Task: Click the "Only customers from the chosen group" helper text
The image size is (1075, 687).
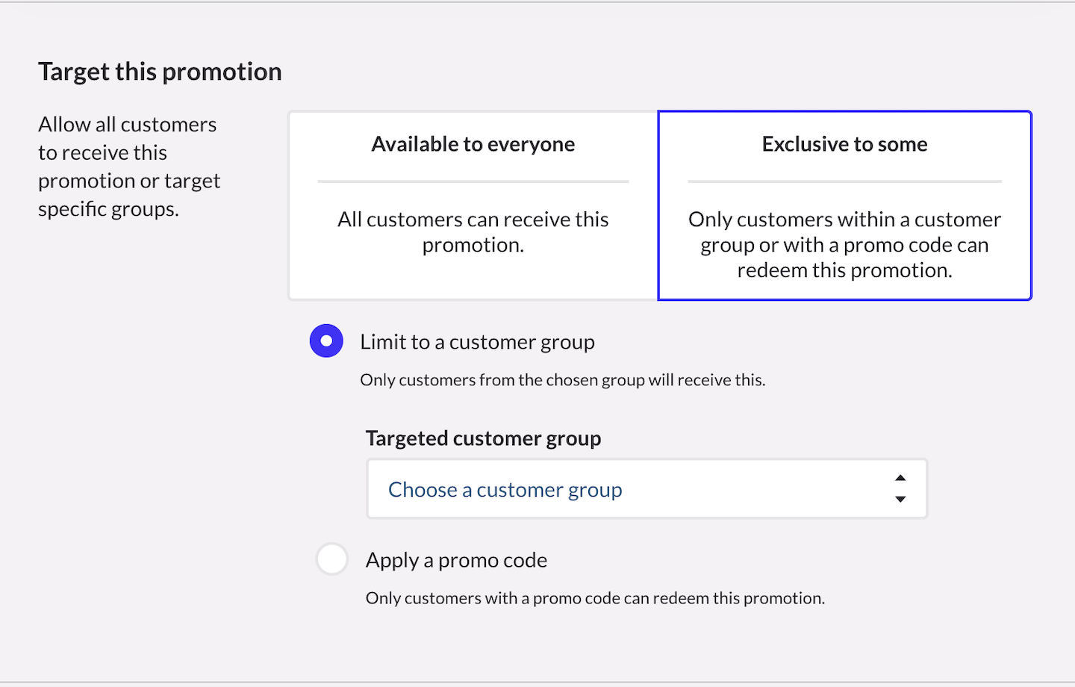Action: pyautogui.click(x=562, y=380)
